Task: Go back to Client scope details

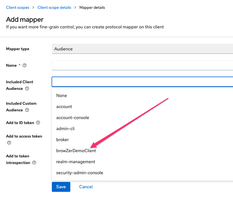Action: (x=54, y=8)
